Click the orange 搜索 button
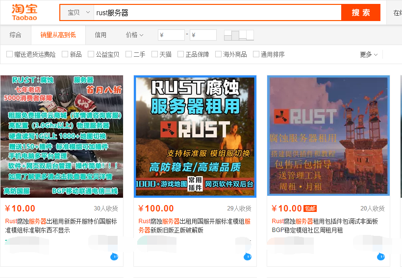Viewport: 402px width, 278px height. 361,13
